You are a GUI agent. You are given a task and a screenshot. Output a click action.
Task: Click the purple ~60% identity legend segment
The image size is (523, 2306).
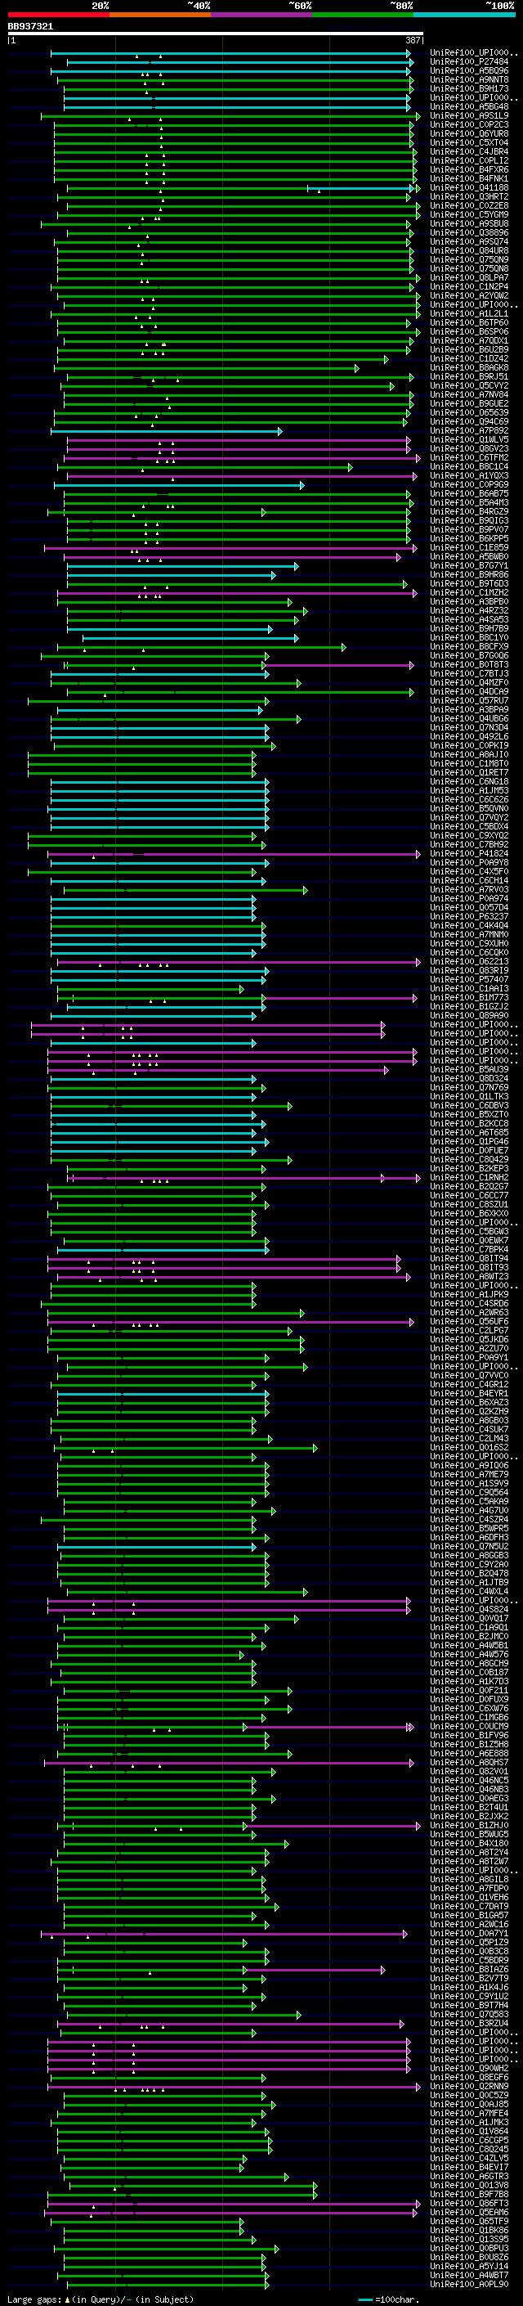coord(262,16)
